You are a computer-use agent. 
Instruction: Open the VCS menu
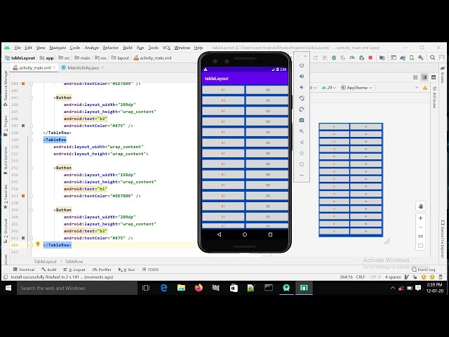166,48
